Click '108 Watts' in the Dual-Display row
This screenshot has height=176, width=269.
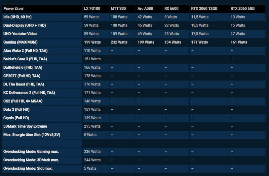tap(119, 25)
